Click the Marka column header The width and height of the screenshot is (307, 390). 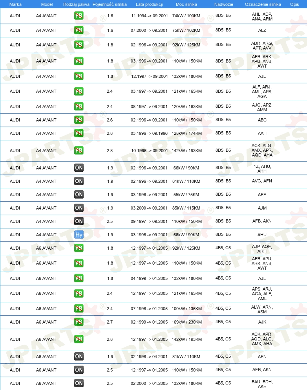tap(15, 4)
